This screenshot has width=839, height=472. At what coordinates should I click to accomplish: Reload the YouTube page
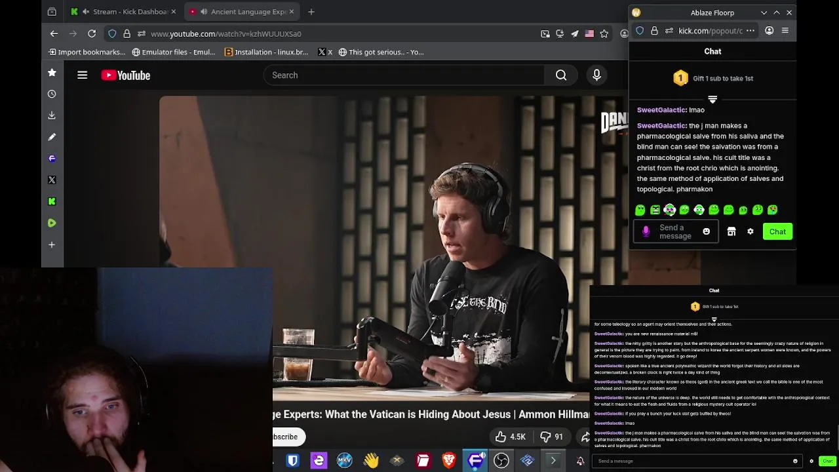pos(92,33)
